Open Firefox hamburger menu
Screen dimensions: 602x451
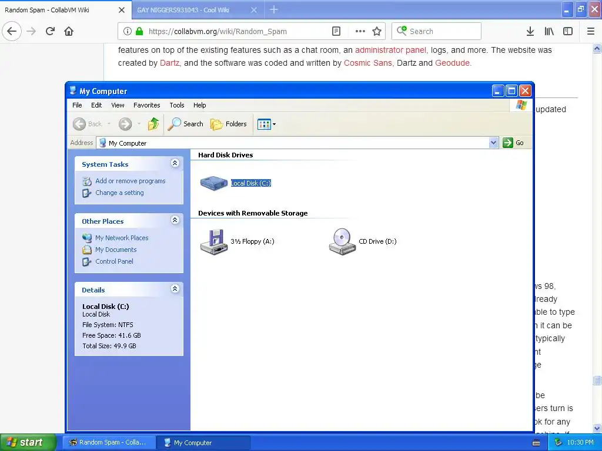pyautogui.click(x=590, y=32)
